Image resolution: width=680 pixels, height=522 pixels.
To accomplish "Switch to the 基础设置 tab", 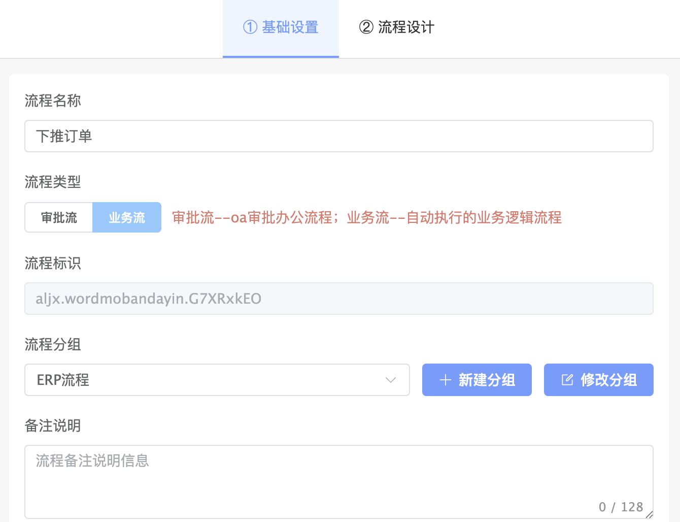I will click(281, 27).
